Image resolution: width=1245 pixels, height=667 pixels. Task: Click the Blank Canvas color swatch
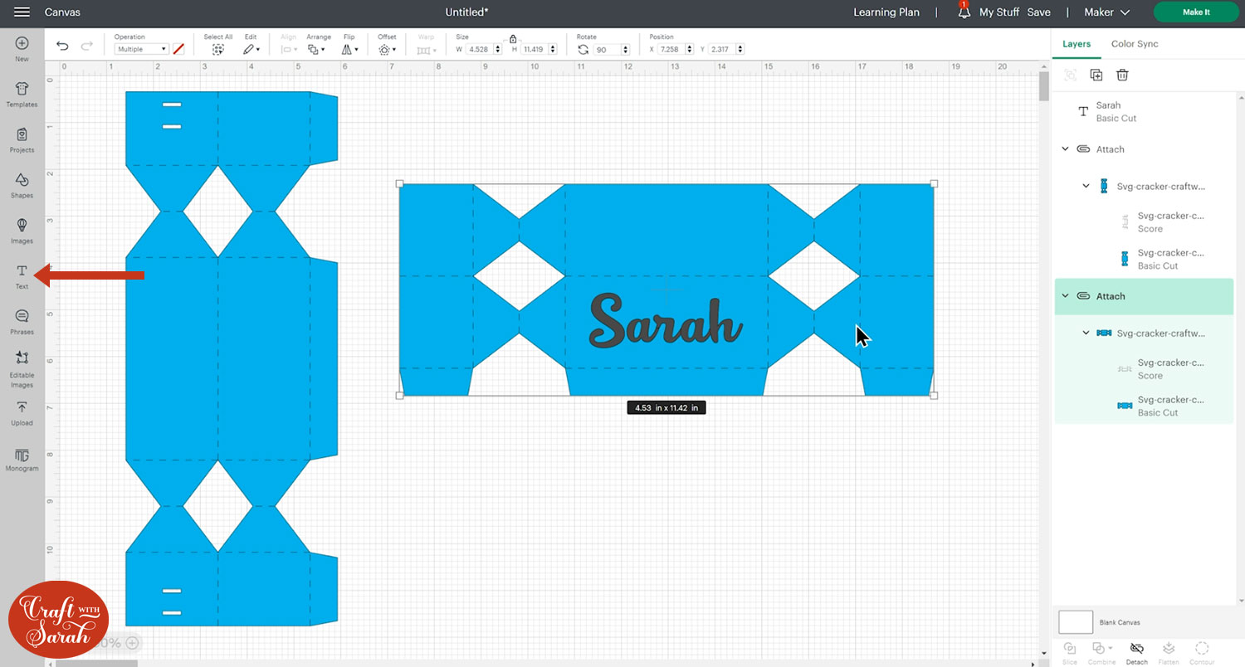[x=1076, y=622]
